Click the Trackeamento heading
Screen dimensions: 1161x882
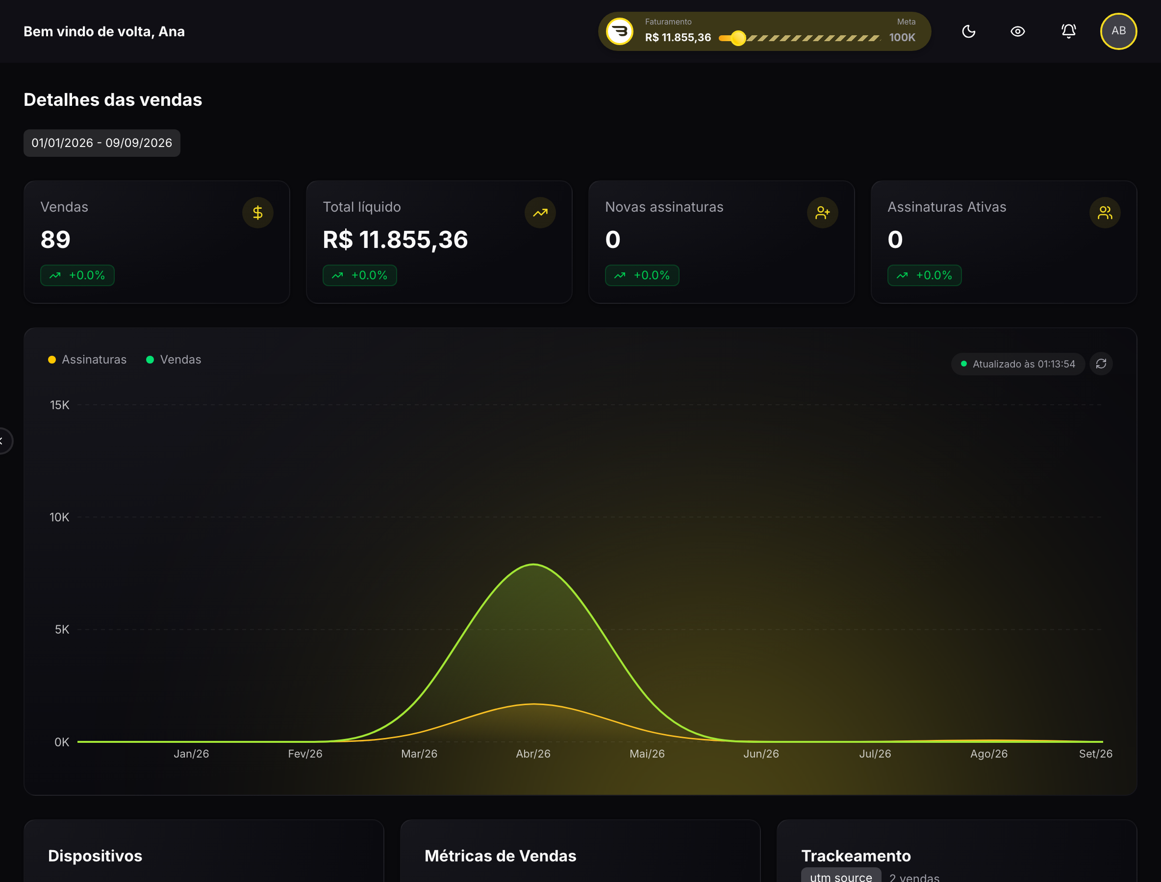coord(856,856)
